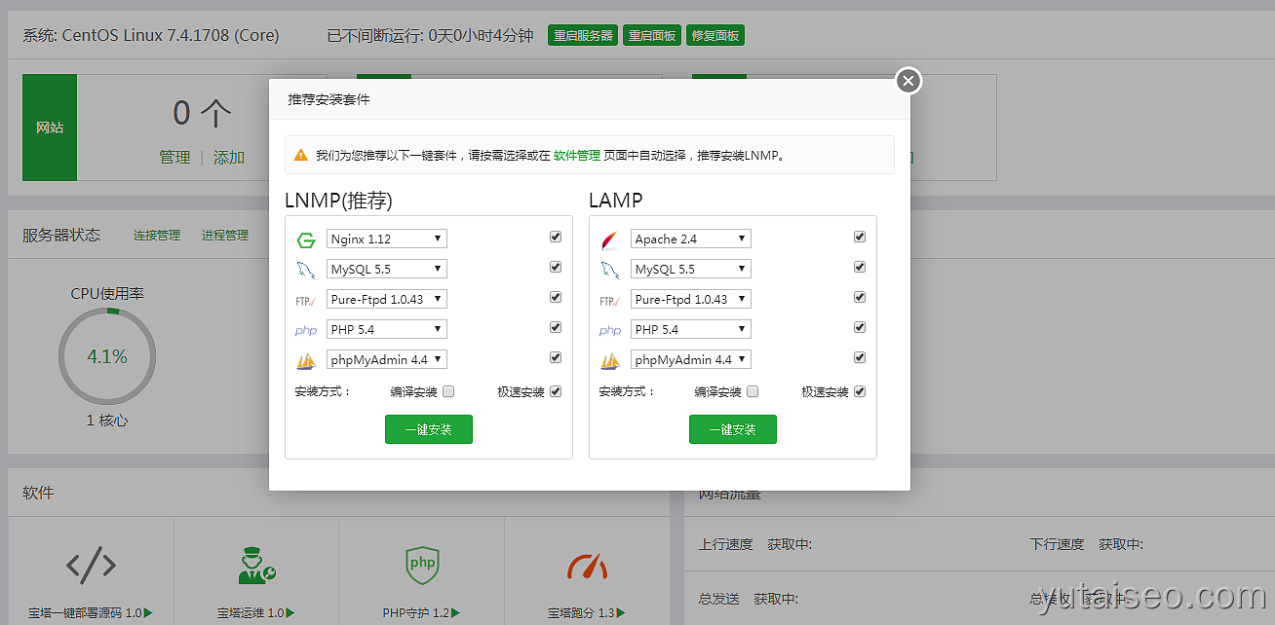
Task: Uncheck LAMP MySQL 5.5 checkbox
Action: click(860, 267)
